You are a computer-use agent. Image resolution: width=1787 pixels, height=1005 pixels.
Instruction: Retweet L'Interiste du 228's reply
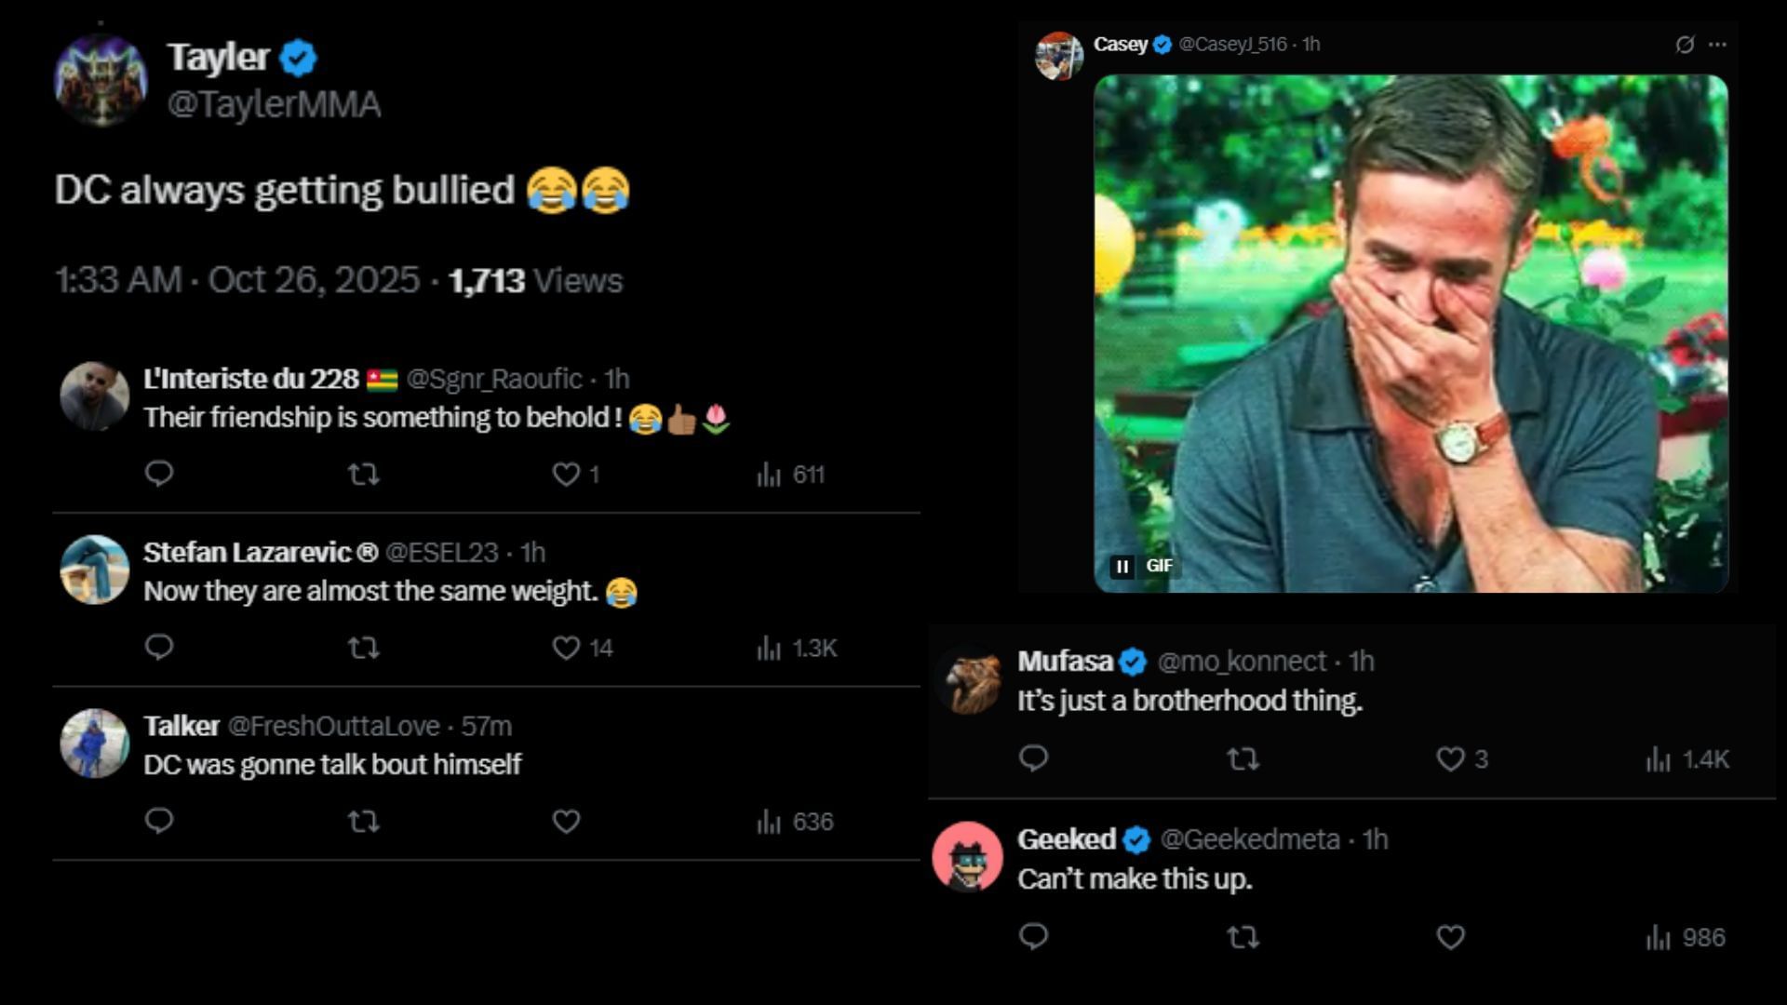tap(363, 475)
